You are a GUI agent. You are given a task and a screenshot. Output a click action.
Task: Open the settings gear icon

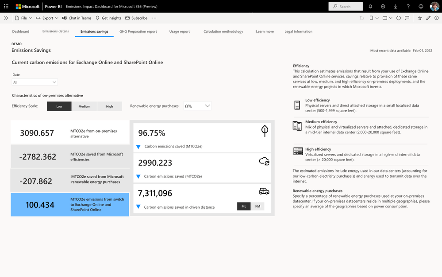tap(383, 6)
